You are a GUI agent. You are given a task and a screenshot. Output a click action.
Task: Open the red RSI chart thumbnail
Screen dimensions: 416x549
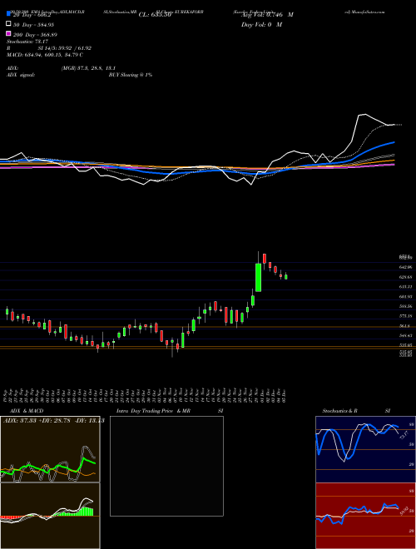click(365, 516)
